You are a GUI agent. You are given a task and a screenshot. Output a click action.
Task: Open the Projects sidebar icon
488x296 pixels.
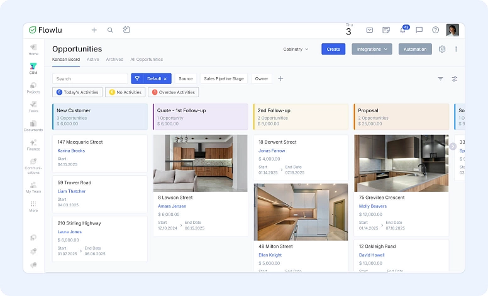tap(33, 87)
